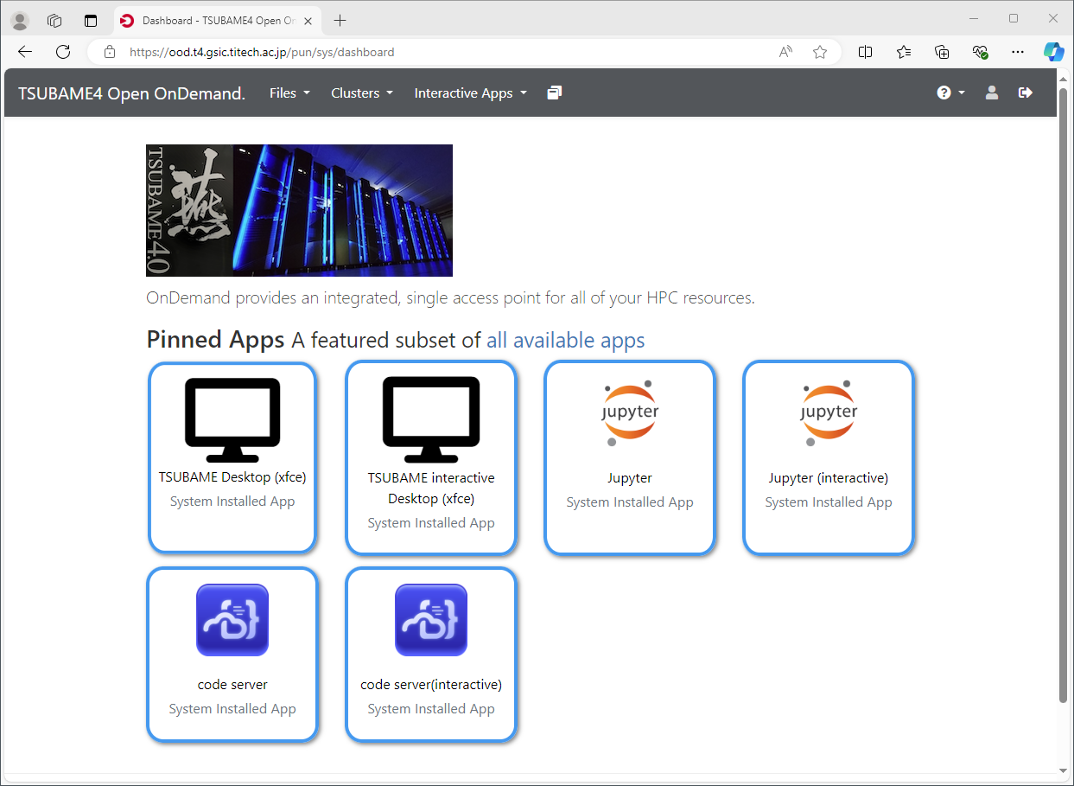Viewport: 1074px width, 786px height.
Task: Expand the Clusters dropdown menu
Action: (x=362, y=93)
